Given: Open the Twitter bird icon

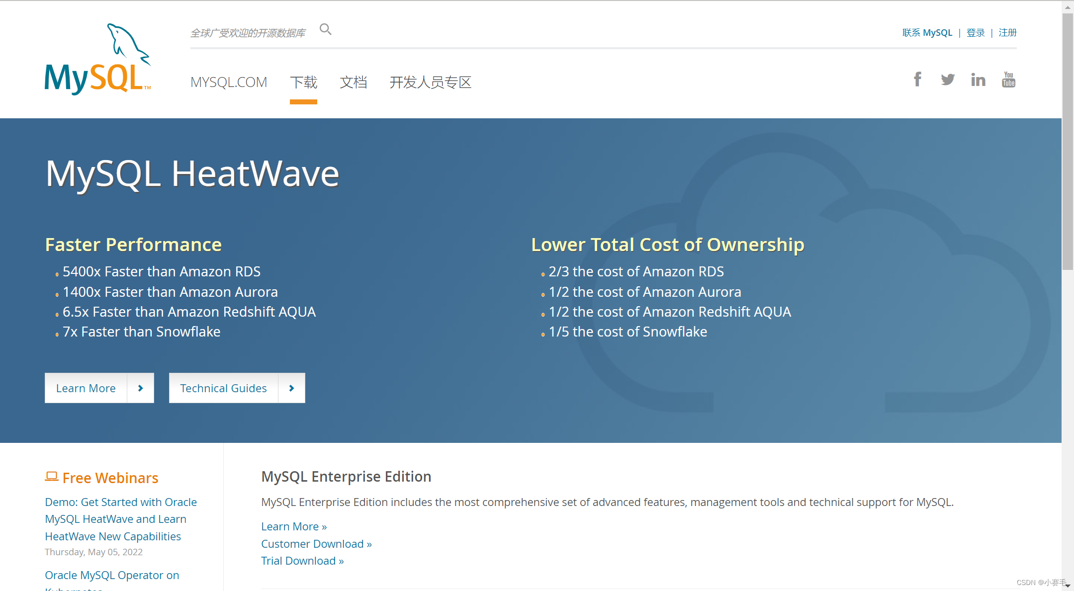Looking at the screenshot, I should click(x=948, y=80).
